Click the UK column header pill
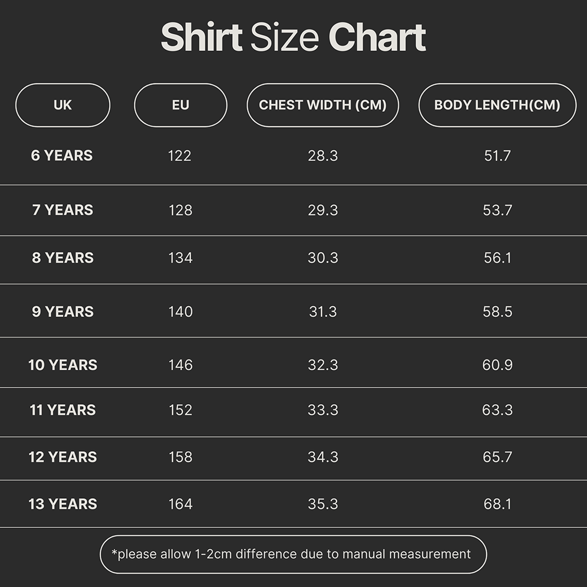587x587 pixels. (x=62, y=105)
